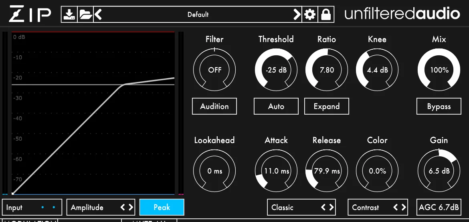Click the Default preset name field
The width and height of the screenshot is (469, 222).
[x=198, y=14]
